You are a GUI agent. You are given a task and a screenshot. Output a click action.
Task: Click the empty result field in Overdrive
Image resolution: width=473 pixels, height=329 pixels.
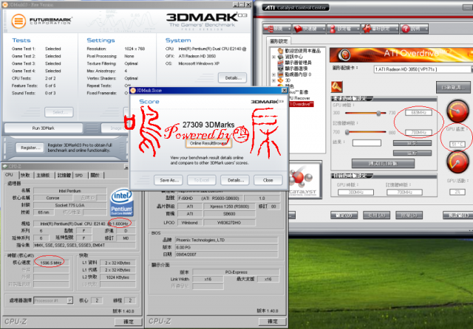pyautogui.click(x=367, y=143)
